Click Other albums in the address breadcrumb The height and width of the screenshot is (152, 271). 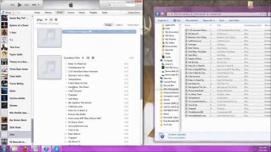point(199,14)
